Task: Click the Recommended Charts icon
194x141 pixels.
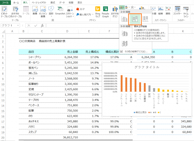Action: (115, 12)
